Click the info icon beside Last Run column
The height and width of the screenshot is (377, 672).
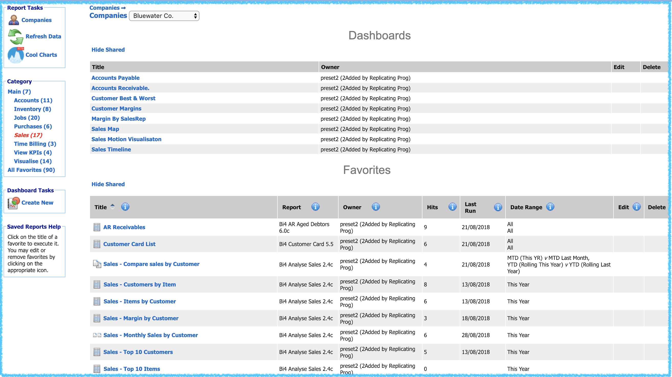point(498,207)
